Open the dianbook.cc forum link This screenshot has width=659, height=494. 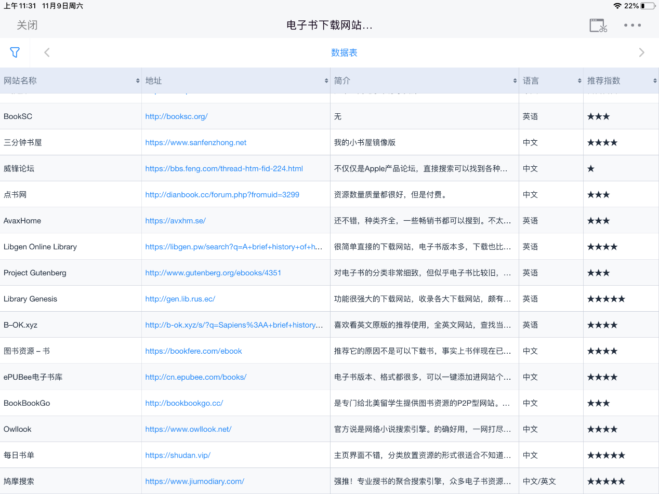(x=222, y=194)
